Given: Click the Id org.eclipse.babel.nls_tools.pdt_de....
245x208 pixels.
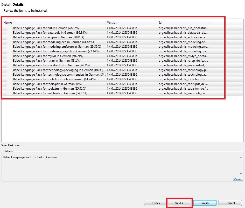Looking at the screenshot, I should [x=183, y=84].
